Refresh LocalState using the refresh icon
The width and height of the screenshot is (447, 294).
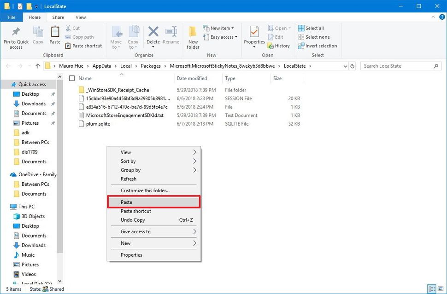tap(353, 66)
